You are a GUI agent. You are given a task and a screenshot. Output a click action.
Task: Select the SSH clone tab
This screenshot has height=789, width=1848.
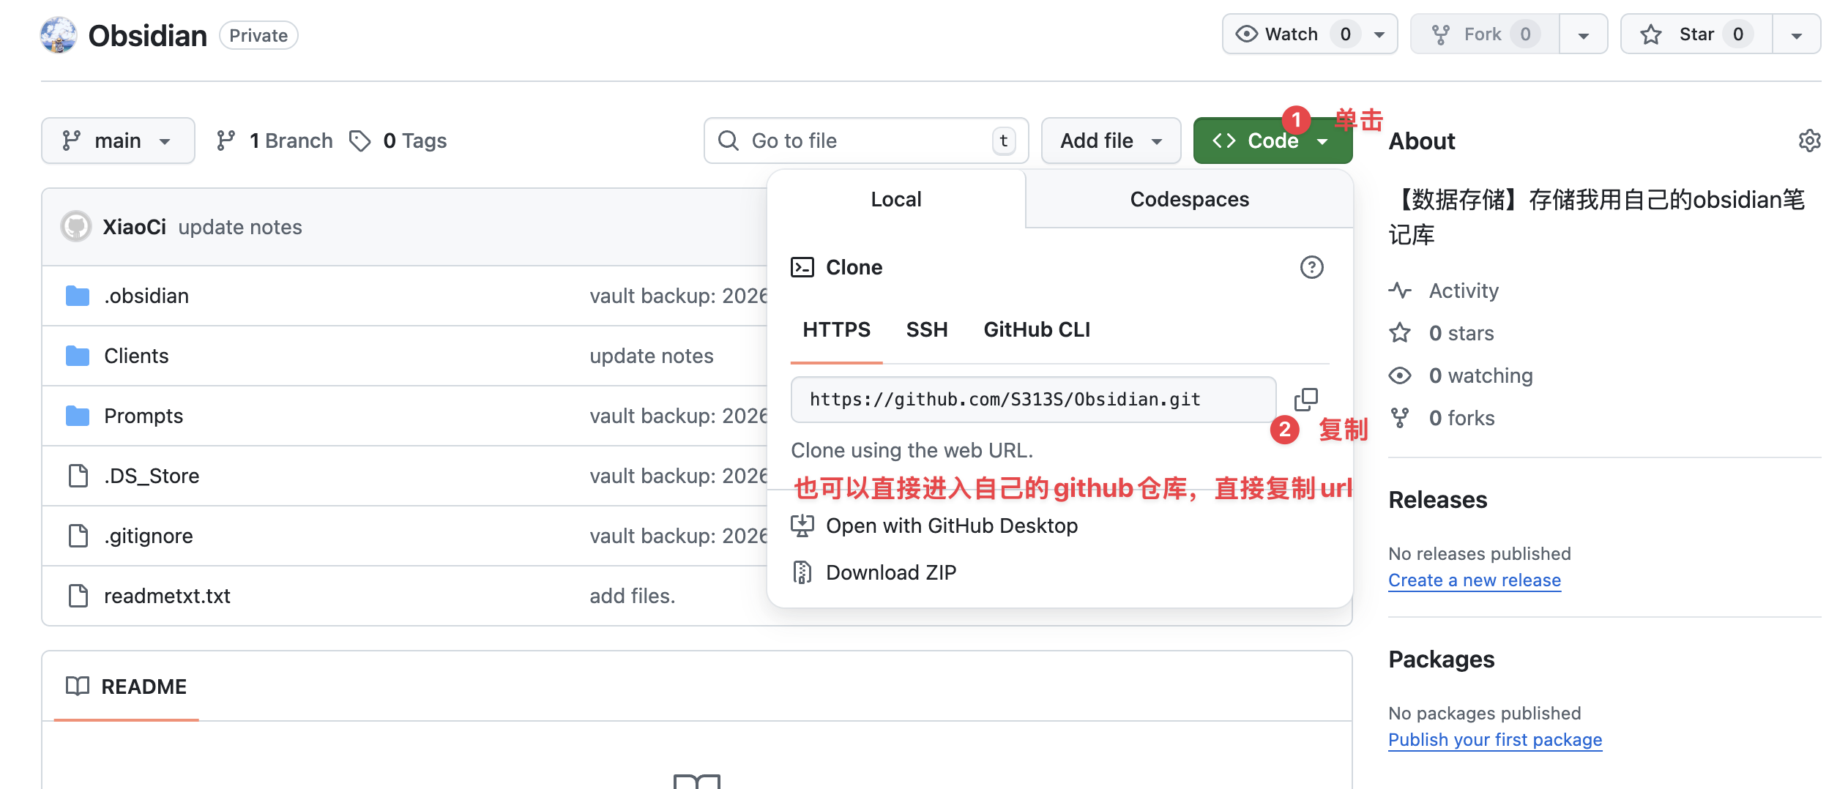(x=927, y=330)
